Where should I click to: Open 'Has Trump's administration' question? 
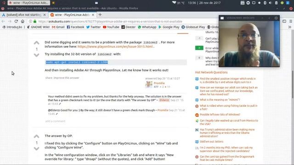coord(227,133)
